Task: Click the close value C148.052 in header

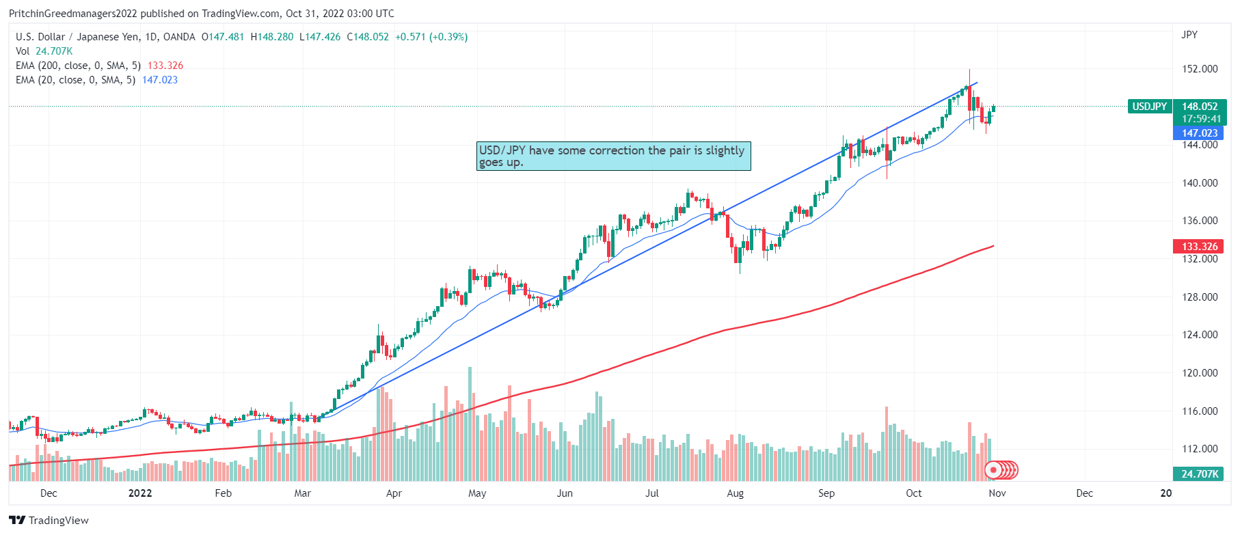Action: click(368, 37)
